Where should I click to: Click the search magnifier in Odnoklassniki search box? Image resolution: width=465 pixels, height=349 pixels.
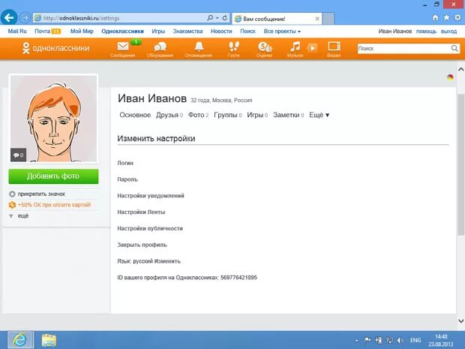point(454,48)
